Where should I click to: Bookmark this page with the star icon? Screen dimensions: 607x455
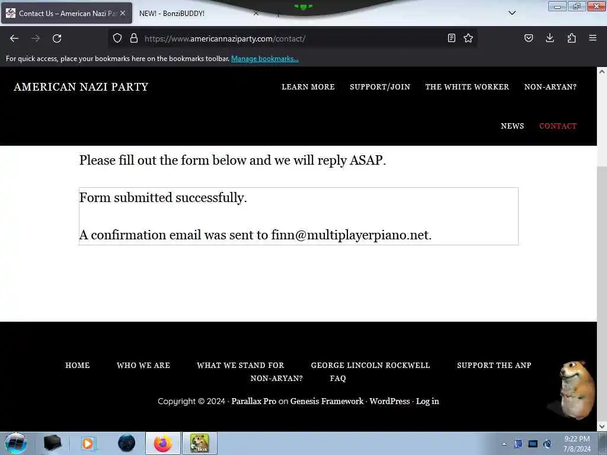click(x=468, y=38)
